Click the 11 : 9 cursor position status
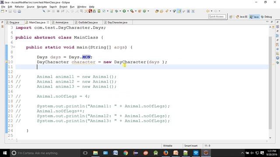The width and height of the screenshot is (280, 157). (x=207, y=146)
